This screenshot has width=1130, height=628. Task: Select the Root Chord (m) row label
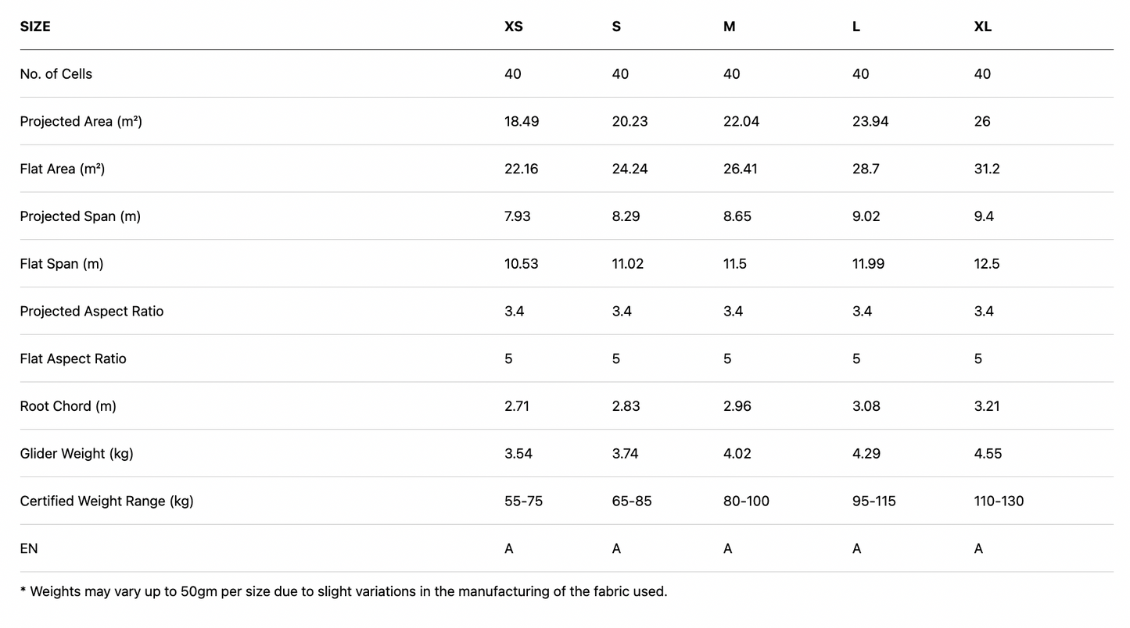coord(68,406)
